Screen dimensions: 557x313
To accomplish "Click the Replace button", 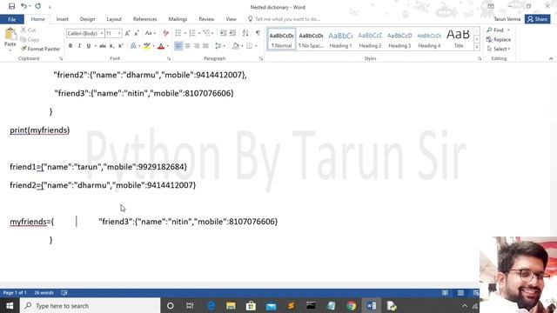I will tap(499, 39).
